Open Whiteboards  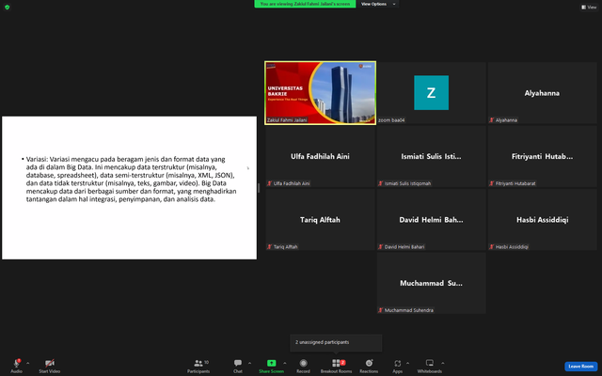[x=430, y=366]
